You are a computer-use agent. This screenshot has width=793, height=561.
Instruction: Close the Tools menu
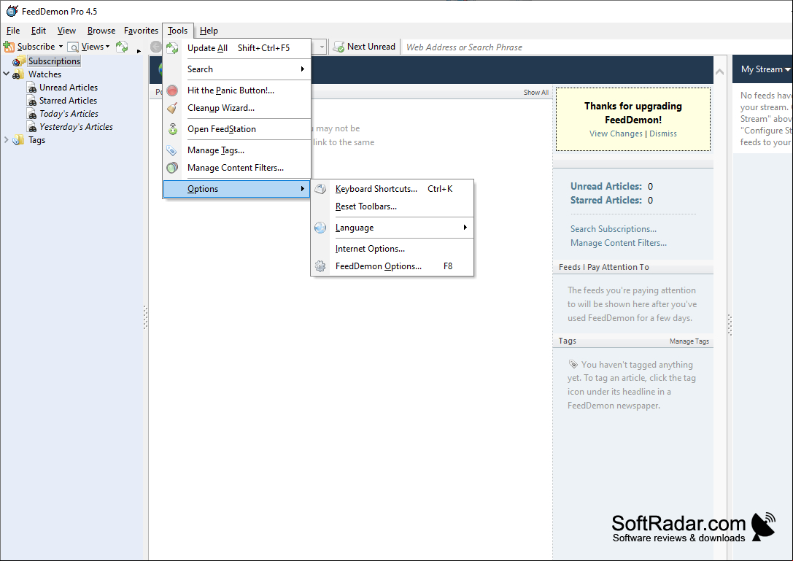click(177, 31)
